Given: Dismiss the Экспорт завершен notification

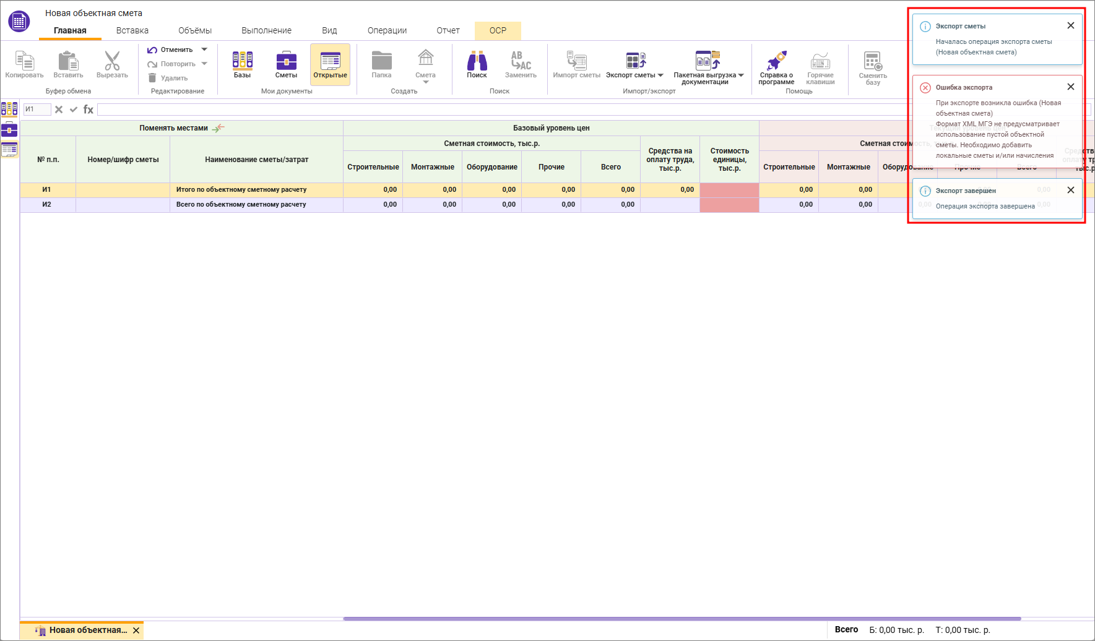Looking at the screenshot, I should (1070, 190).
